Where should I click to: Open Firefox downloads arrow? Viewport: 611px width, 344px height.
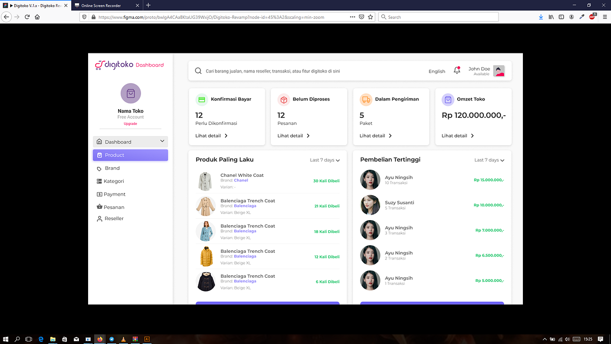pos(541,17)
